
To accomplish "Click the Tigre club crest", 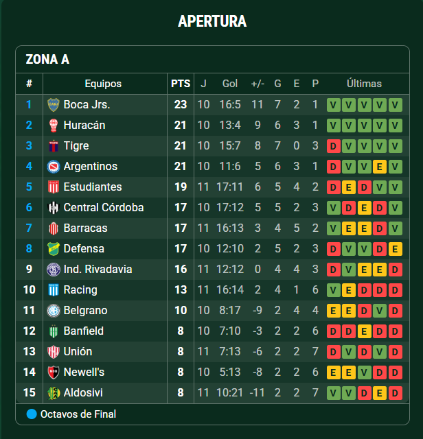I will (x=53, y=146).
